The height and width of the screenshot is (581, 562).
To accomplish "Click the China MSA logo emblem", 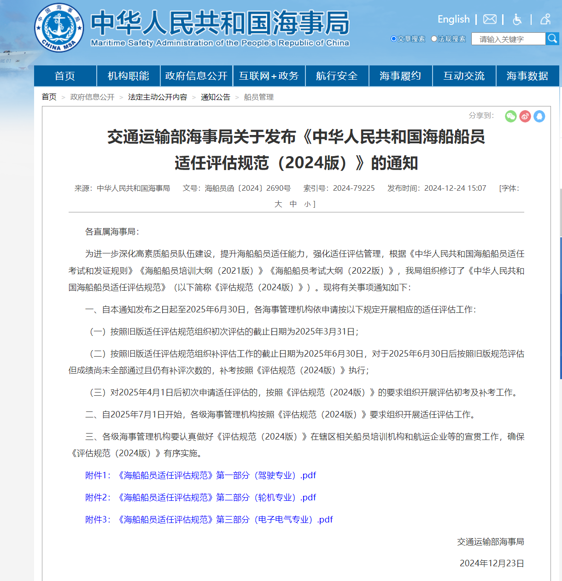I will click(59, 27).
